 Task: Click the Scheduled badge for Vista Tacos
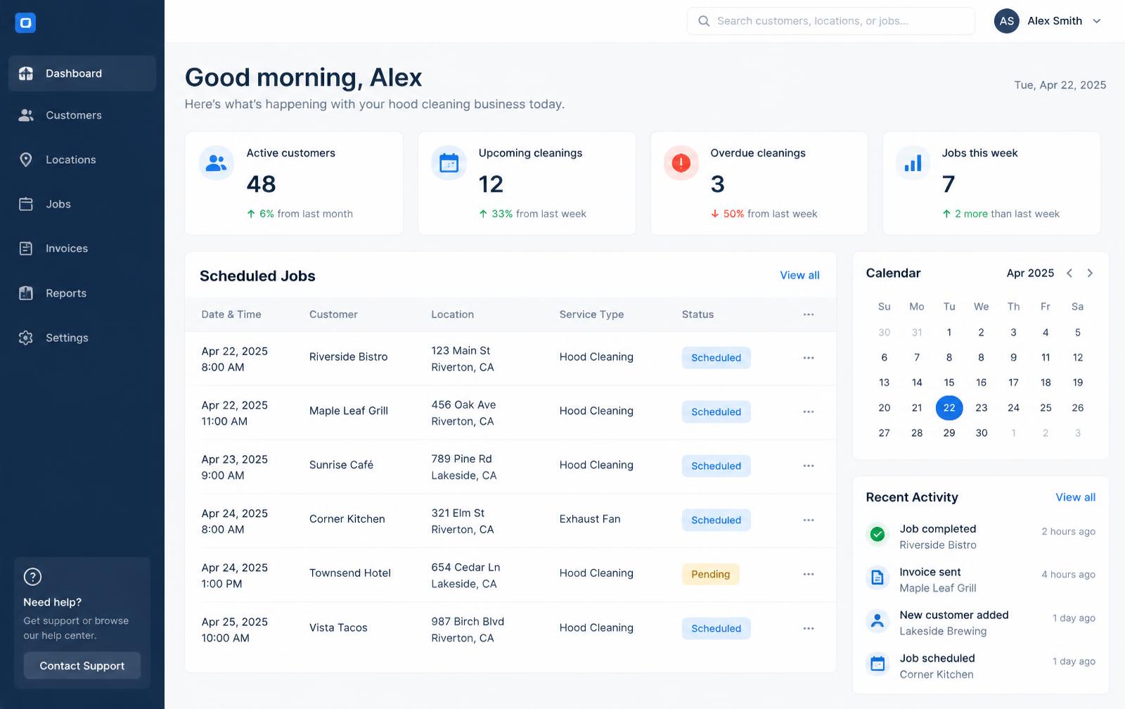[x=716, y=628]
